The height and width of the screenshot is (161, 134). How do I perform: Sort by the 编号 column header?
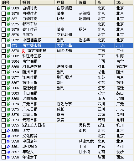point(10,3)
